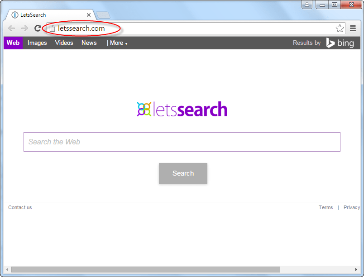Viewport: 364px width, 277px height.
Task: Switch to News search
Action: (x=89, y=43)
